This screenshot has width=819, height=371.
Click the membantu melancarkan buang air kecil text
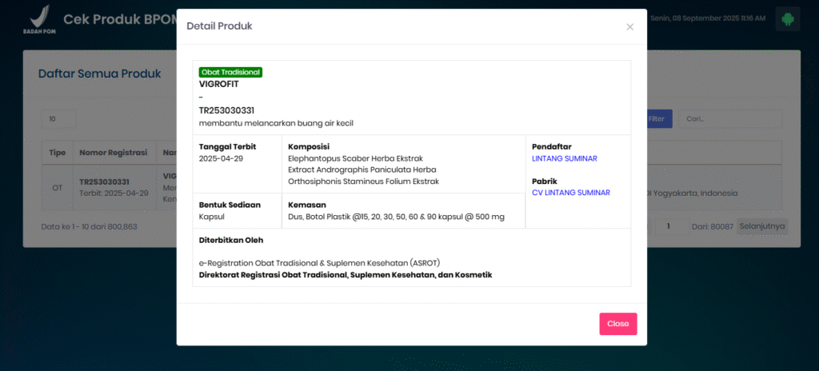pos(276,123)
